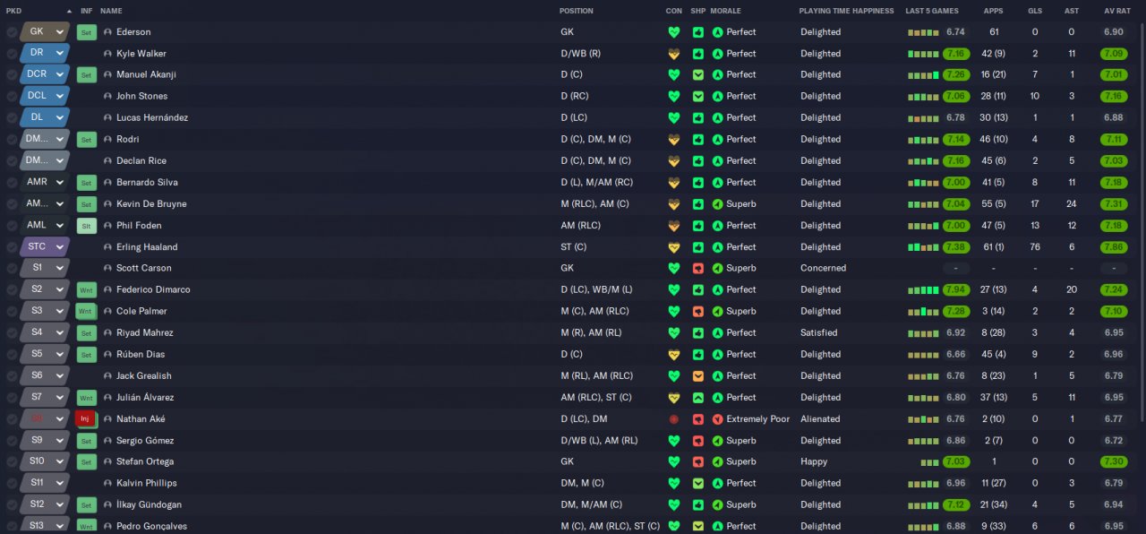Click Federico Dimarco's 7.94 last-five rating pill
The height and width of the screenshot is (534, 1146).
pos(955,290)
